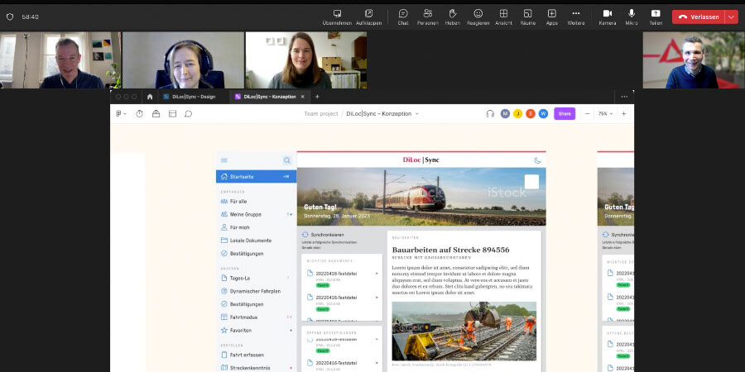Click the DiLoc|Sync logo in the header
The image size is (745, 372).
tap(421, 160)
